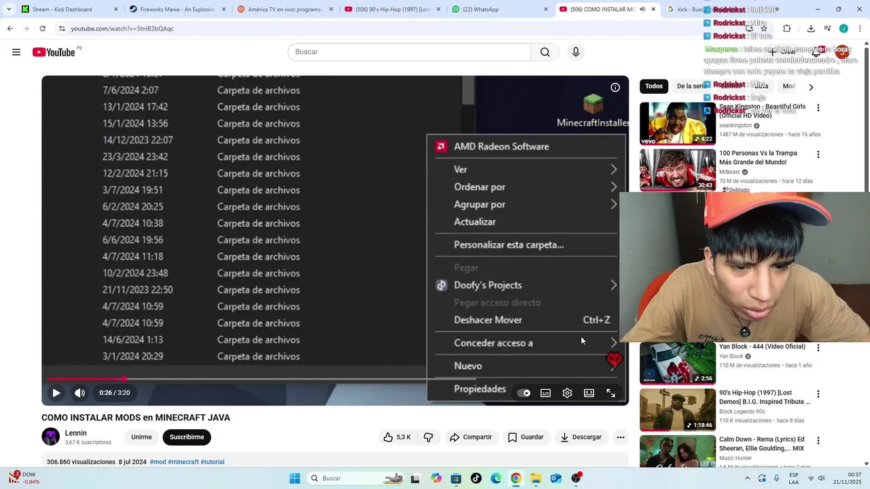Open Chrome extensions puzzle icon
The height and width of the screenshot is (489, 870).
tap(786, 29)
